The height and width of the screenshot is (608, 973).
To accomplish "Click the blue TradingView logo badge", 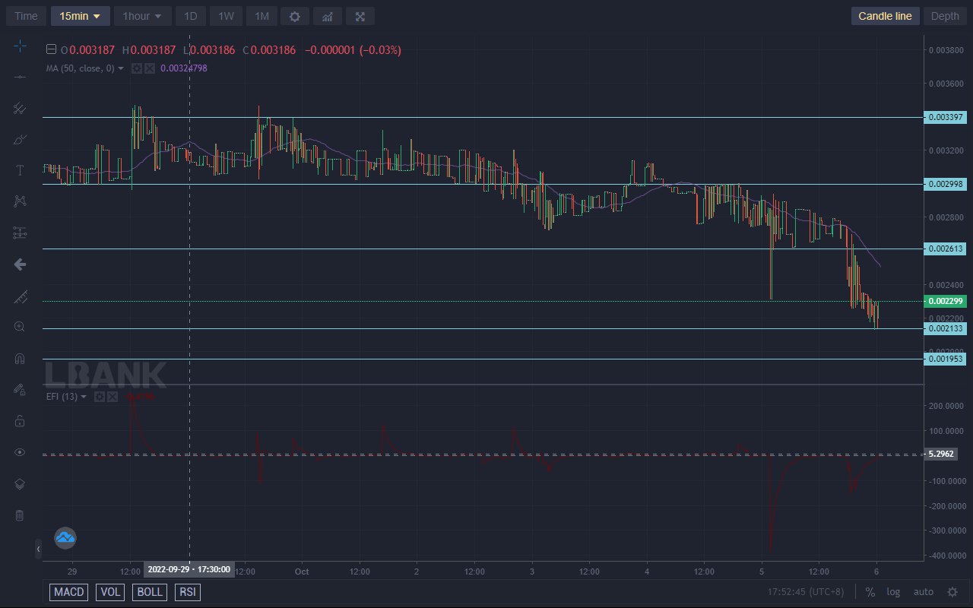I will pyautogui.click(x=65, y=538).
